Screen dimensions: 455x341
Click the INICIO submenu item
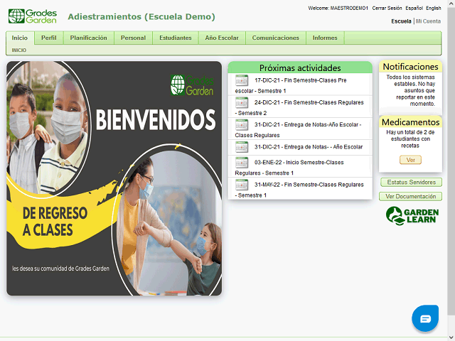[19, 50]
